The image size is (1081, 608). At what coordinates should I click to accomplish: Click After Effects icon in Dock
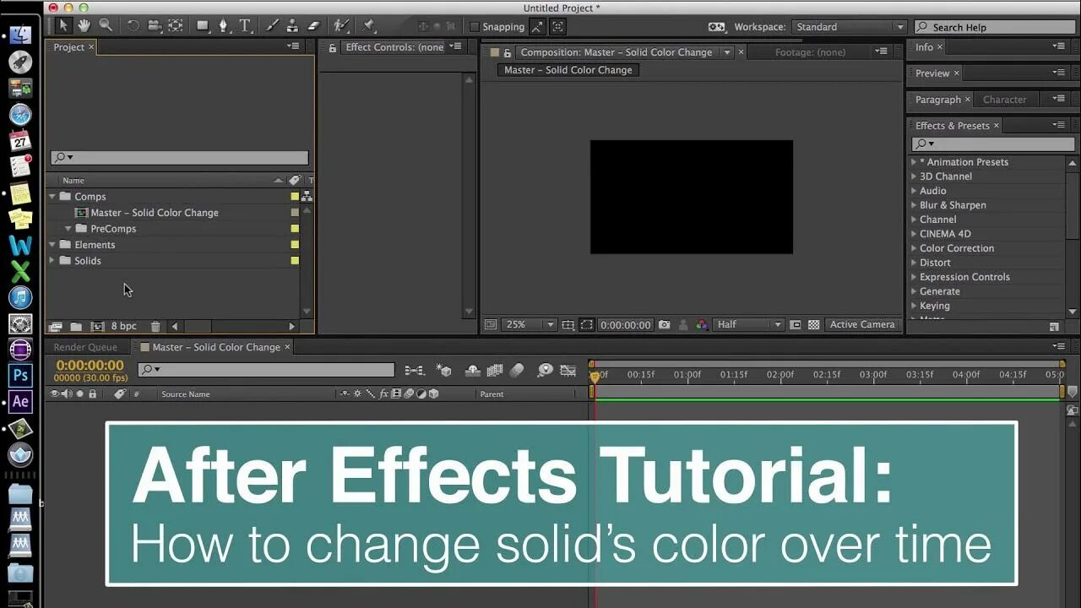pyautogui.click(x=20, y=401)
